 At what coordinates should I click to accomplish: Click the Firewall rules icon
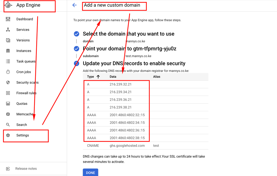pyautogui.click(x=8, y=93)
